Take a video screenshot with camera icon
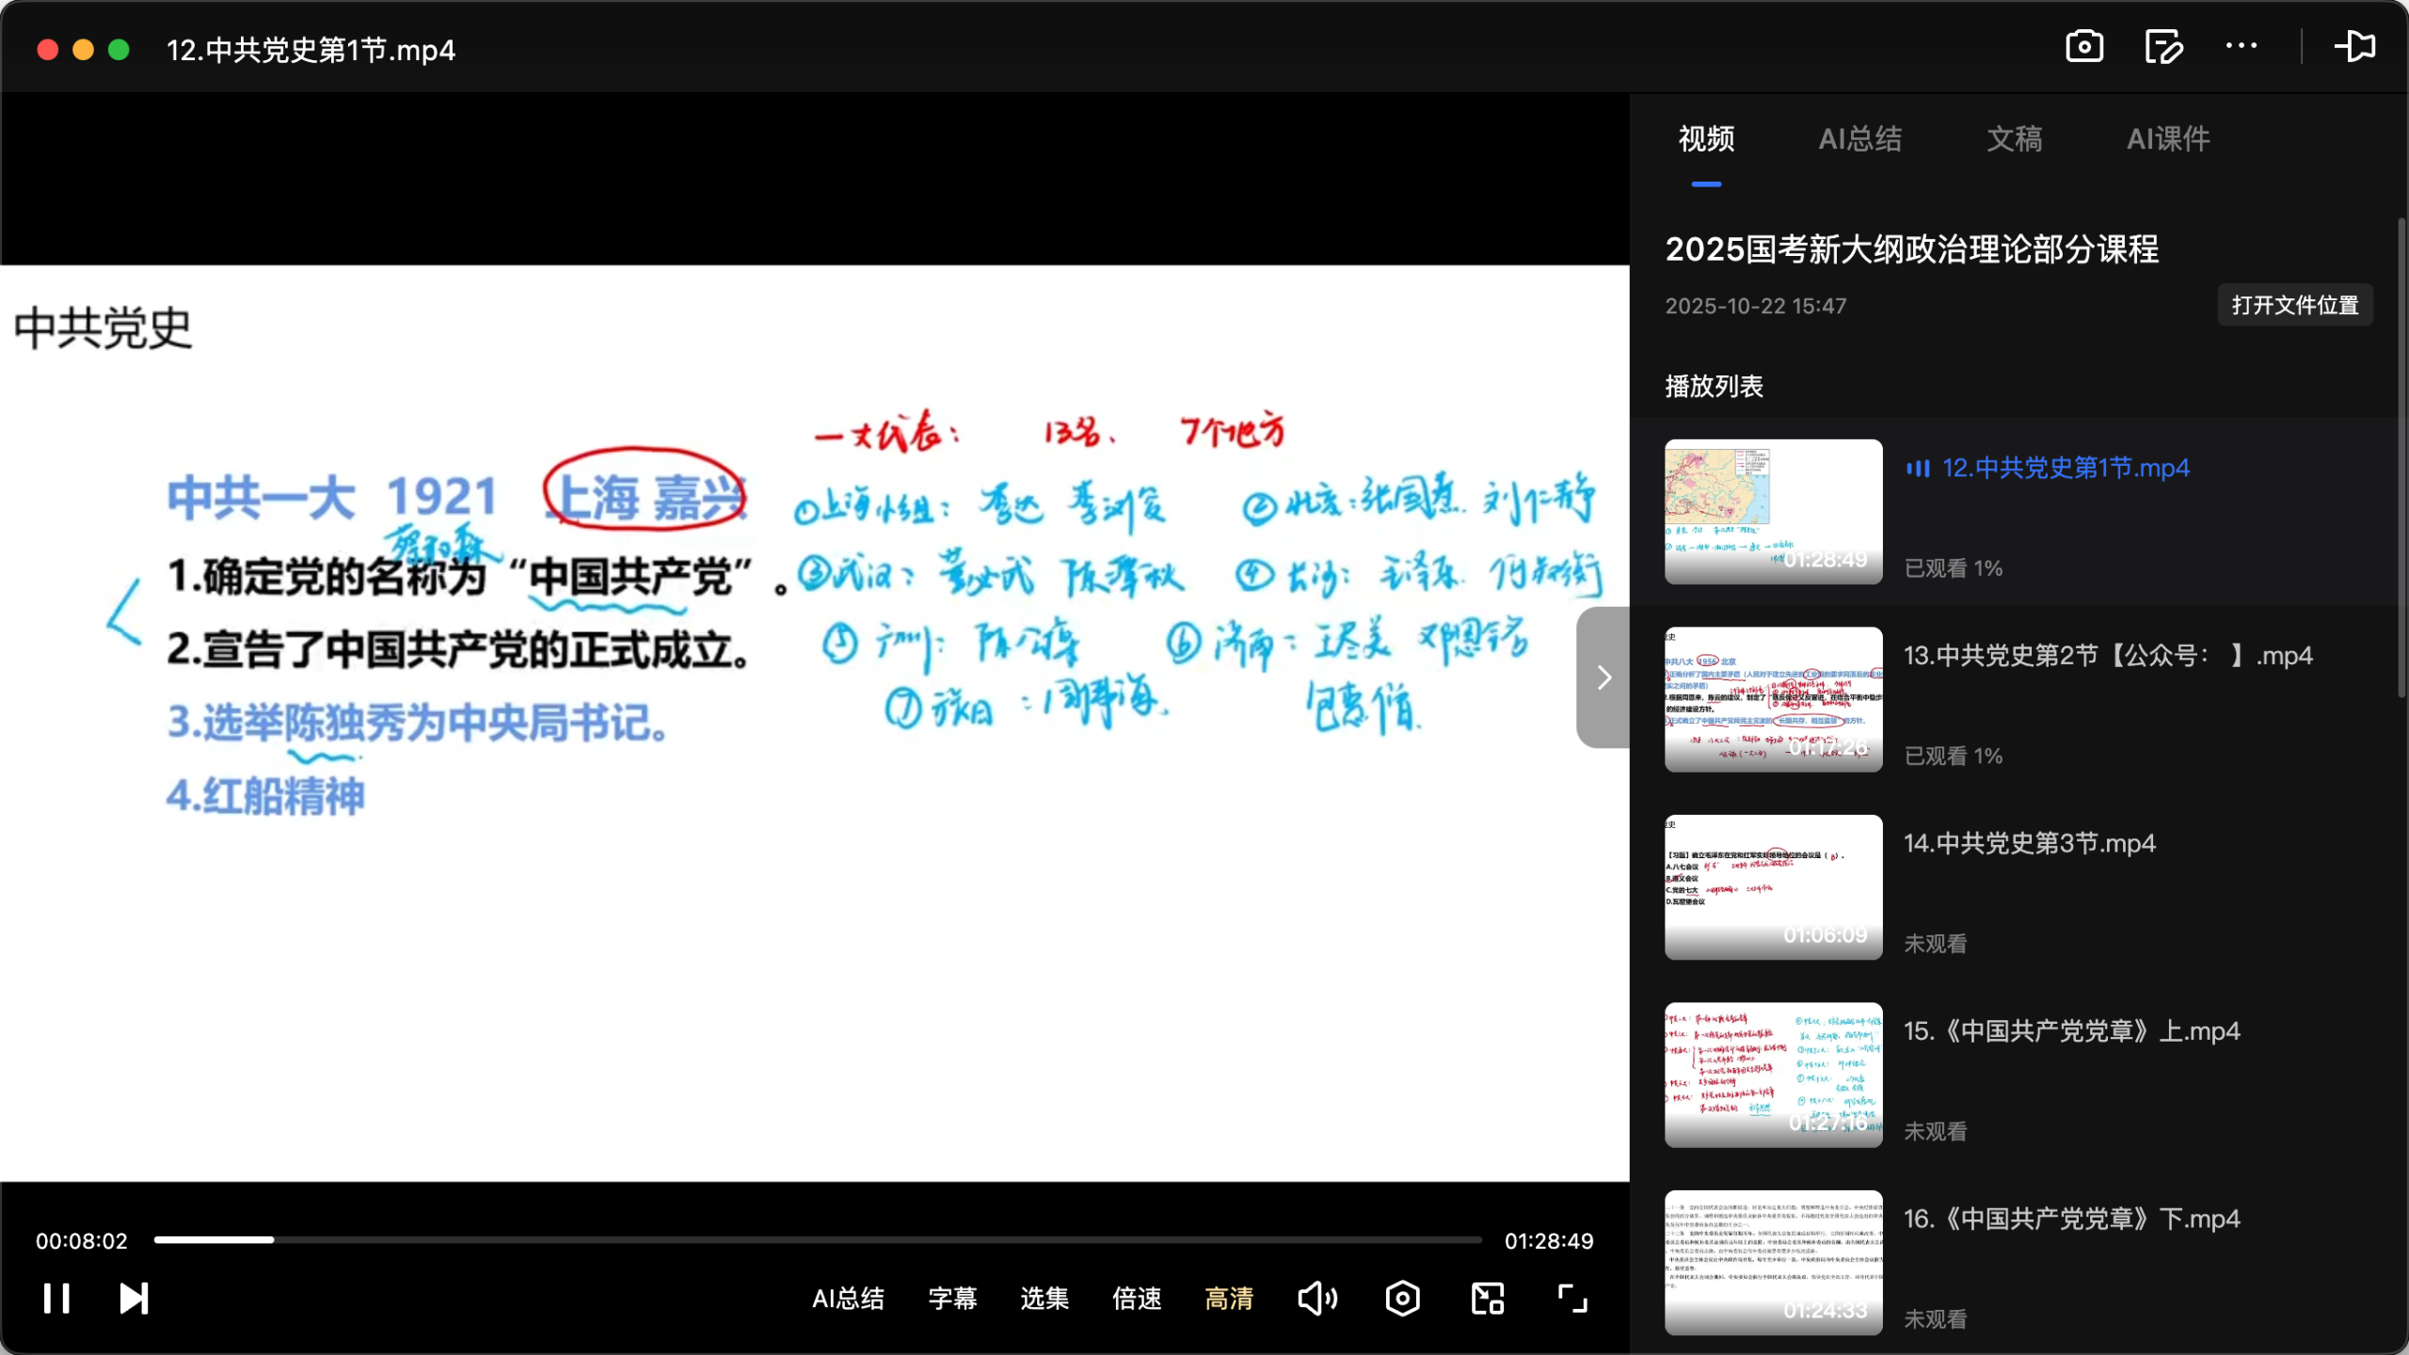The height and width of the screenshot is (1355, 2409). (2084, 46)
